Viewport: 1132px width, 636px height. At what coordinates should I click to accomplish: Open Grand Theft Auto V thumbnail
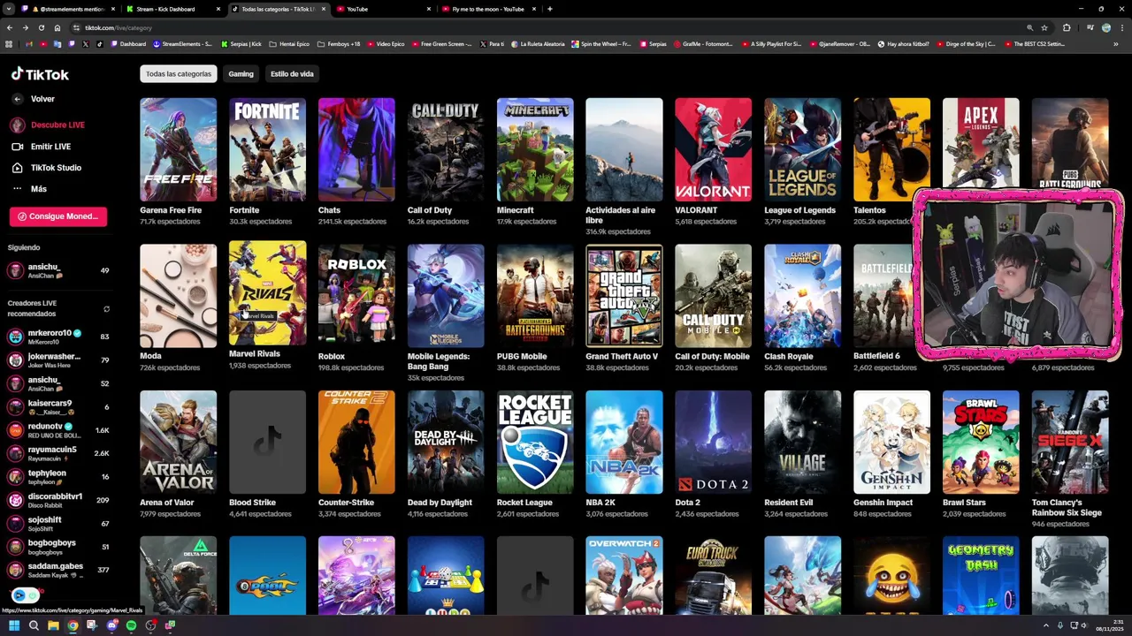click(x=623, y=296)
